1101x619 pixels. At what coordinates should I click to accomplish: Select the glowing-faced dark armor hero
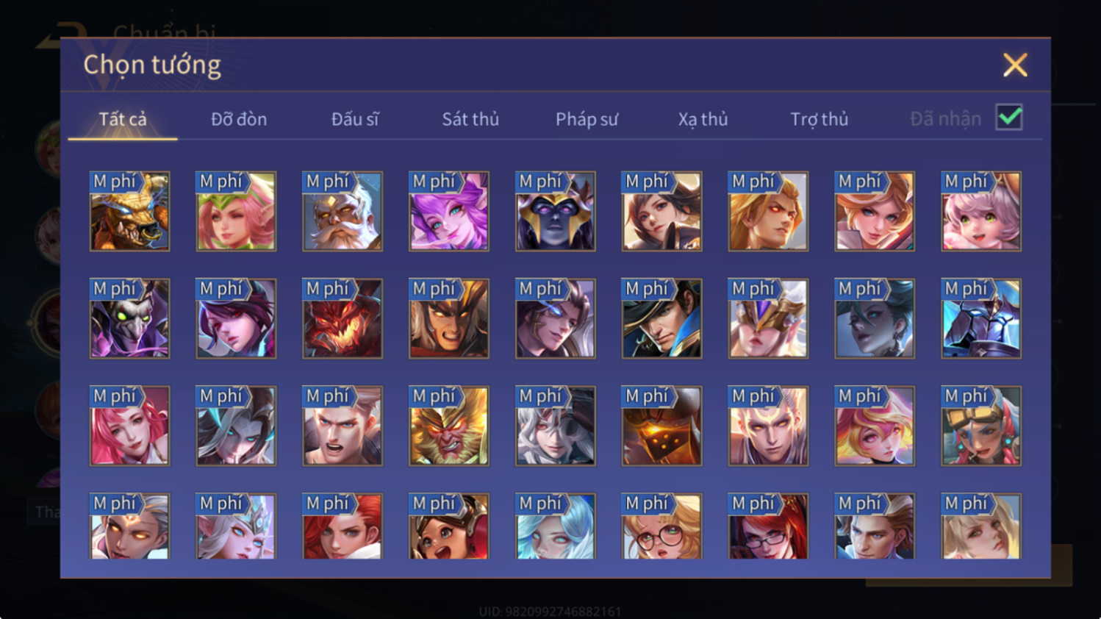click(662, 426)
